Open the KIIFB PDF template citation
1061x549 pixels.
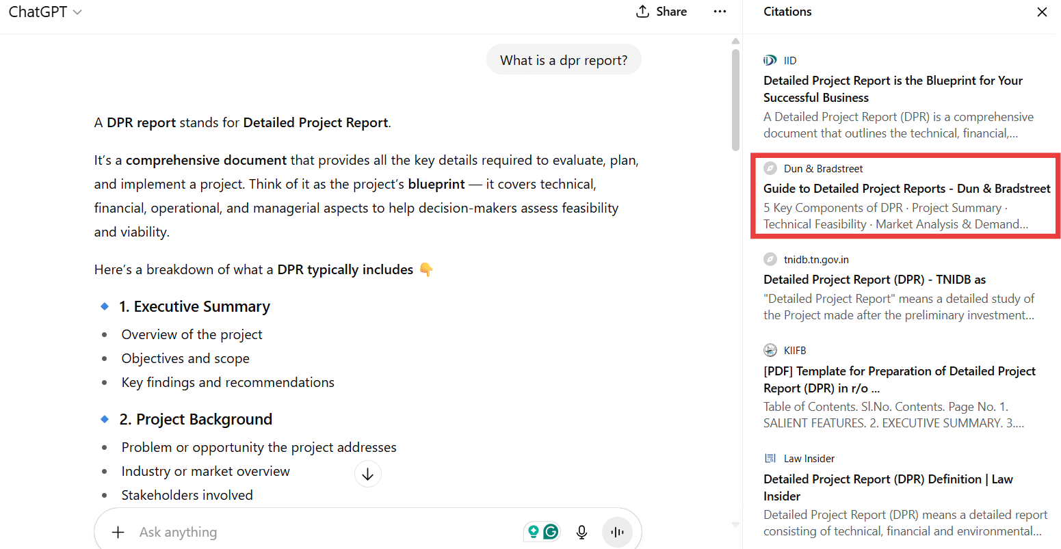(899, 379)
